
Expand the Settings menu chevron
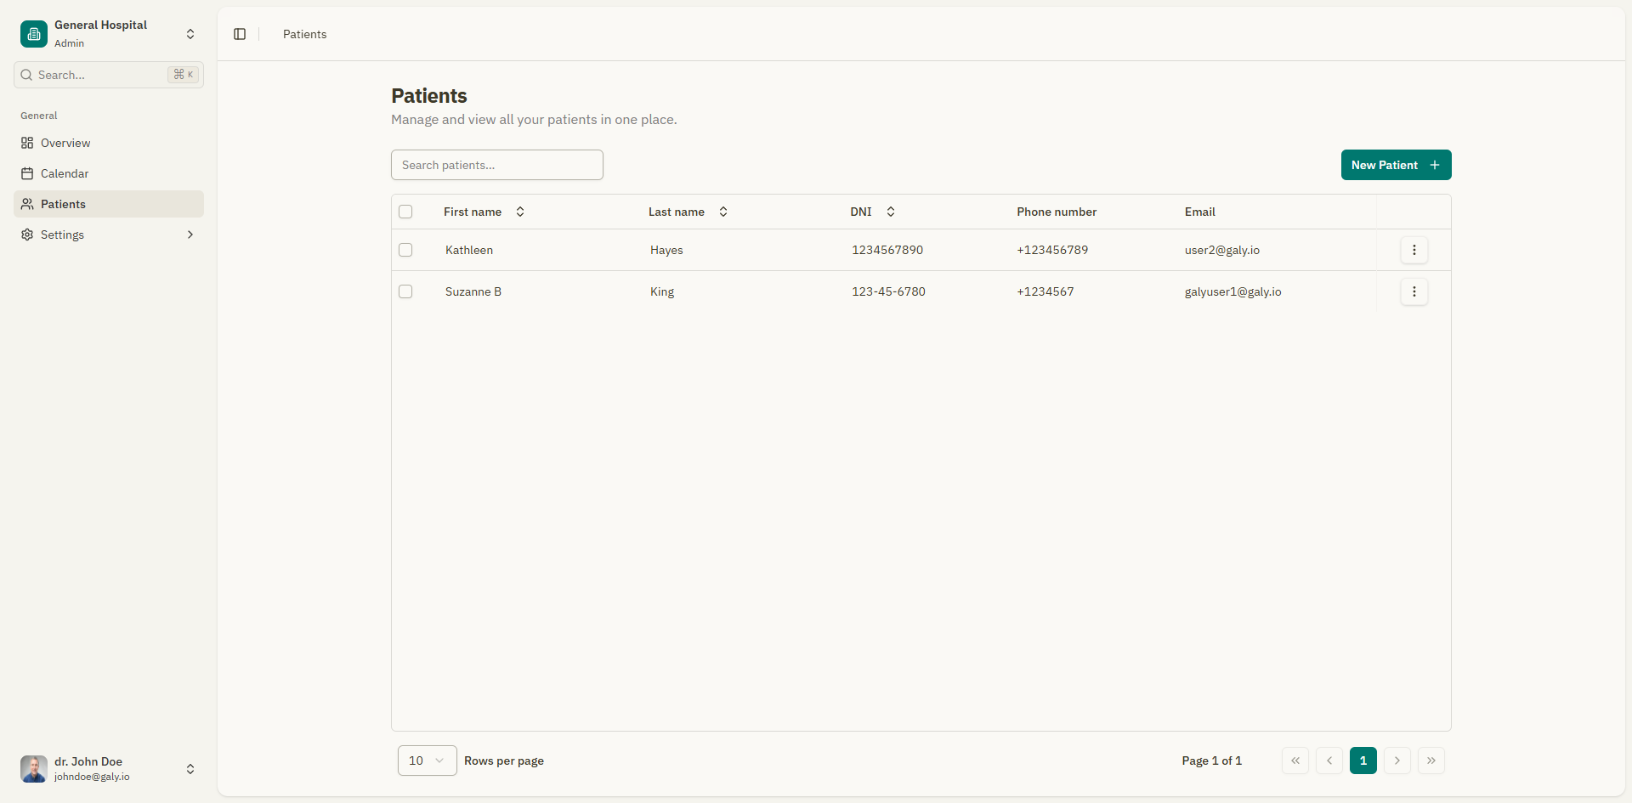(190, 235)
